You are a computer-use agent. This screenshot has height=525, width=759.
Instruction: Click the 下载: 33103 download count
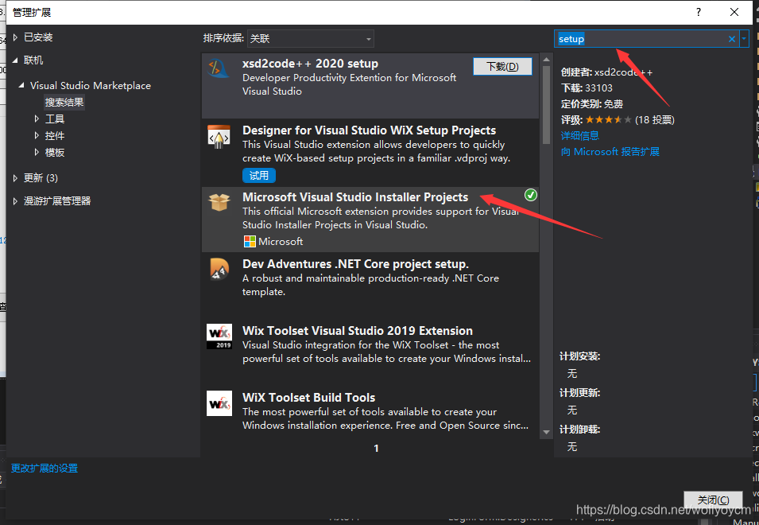click(587, 88)
